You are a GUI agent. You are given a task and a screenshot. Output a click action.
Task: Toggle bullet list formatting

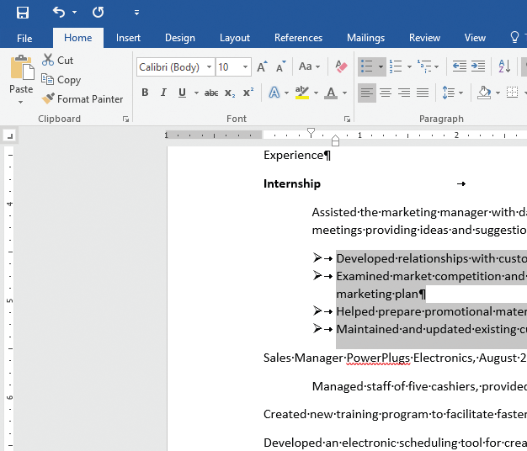[367, 66]
